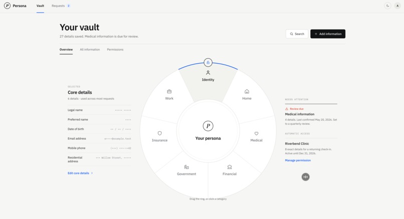Toggle dark mode moon icon
Screen dimensions: 404x219
(x=387, y=6)
